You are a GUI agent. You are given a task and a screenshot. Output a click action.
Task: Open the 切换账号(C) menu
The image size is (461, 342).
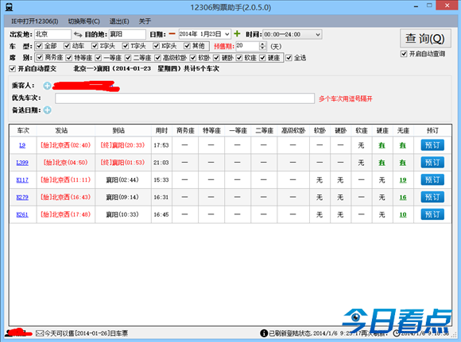(x=84, y=21)
